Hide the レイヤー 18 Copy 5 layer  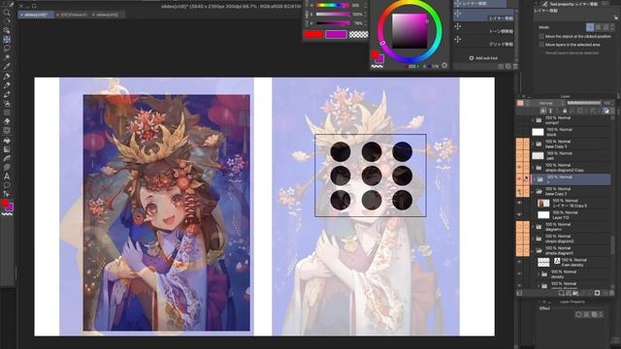[x=519, y=203]
